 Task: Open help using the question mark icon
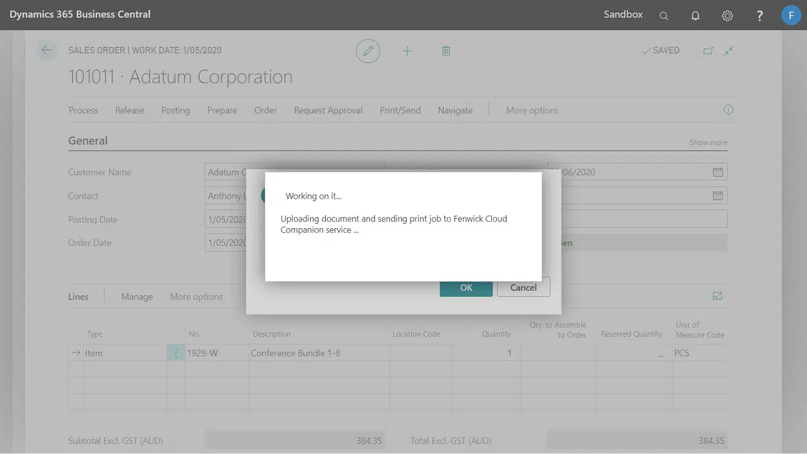click(759, 15)
